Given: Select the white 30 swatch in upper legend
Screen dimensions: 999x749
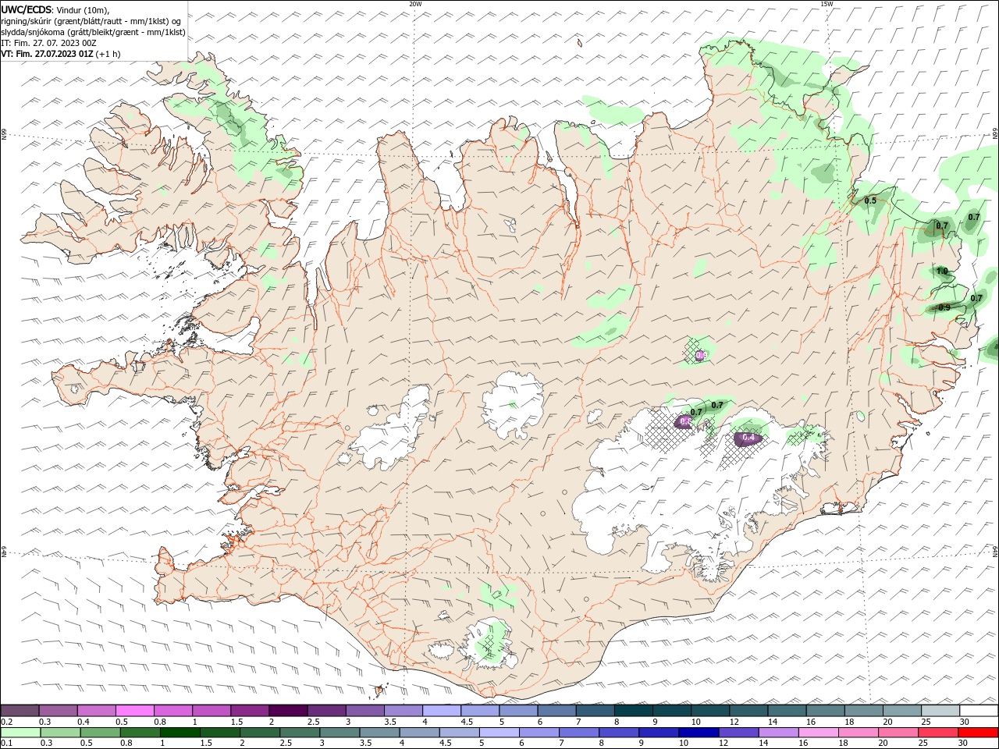Looking at the screenshot, I should (x=979, y=711).
